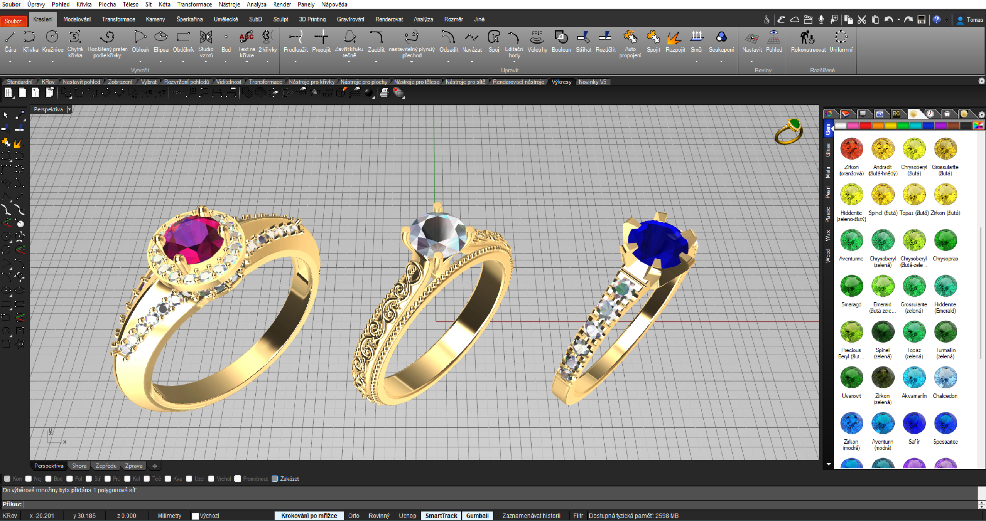Expand the Směr flyout arrow
This screenshot has width=986, height=521.
click(x=696, y=62)
